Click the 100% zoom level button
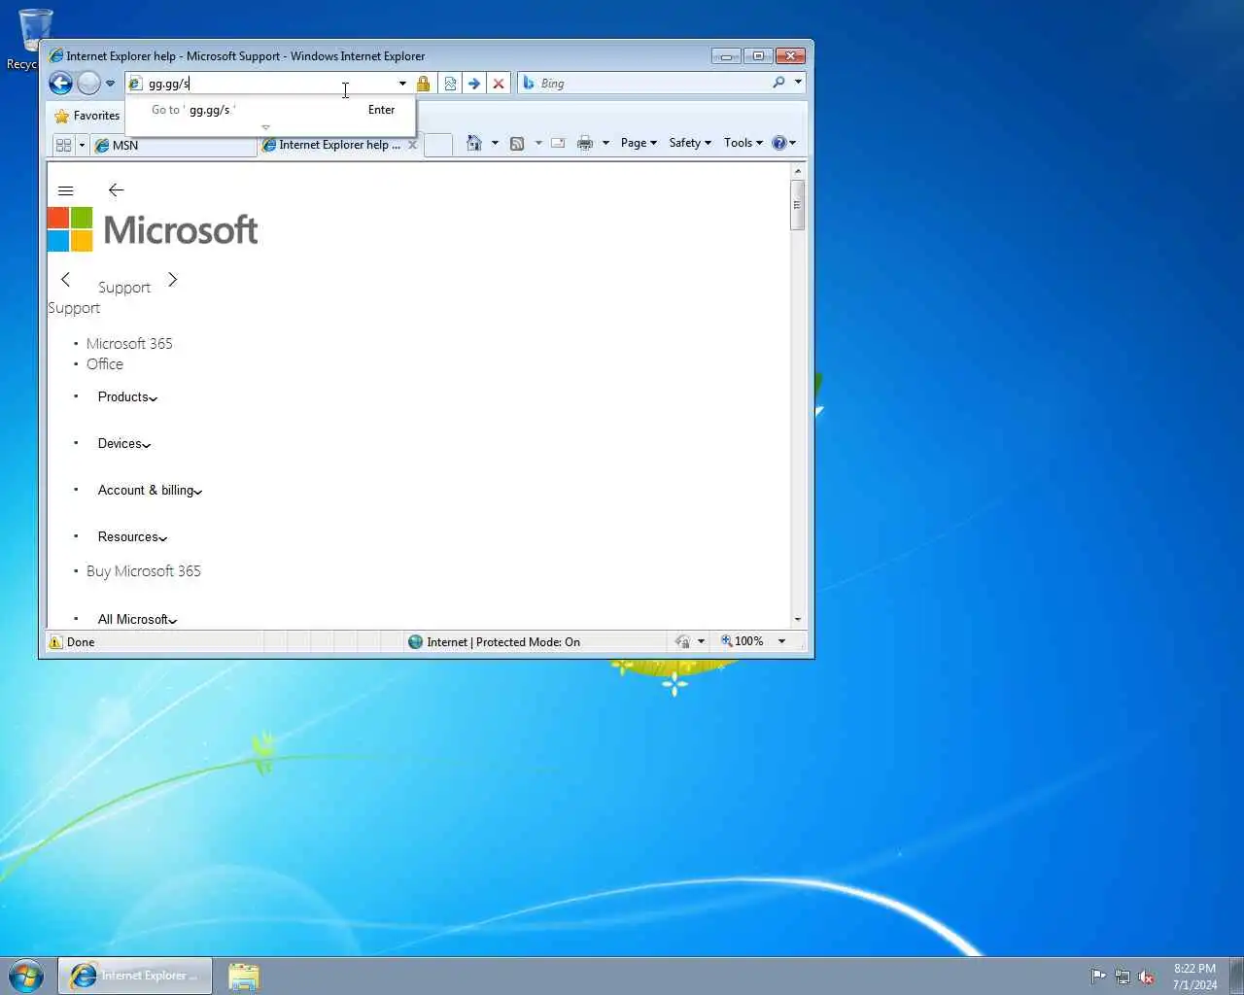Image resolution: width=1244 pixels, height=995 pixels. (743, 641)
